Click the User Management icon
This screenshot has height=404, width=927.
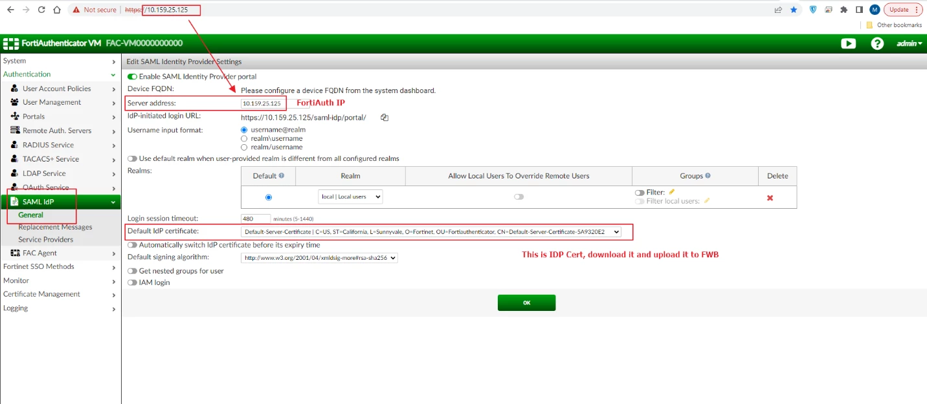pyautogui.click(x=15, y=102)
